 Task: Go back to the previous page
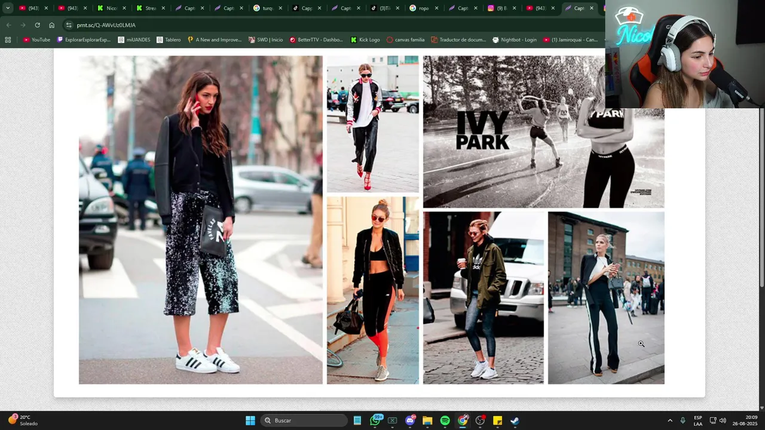(x=8, y=25)
